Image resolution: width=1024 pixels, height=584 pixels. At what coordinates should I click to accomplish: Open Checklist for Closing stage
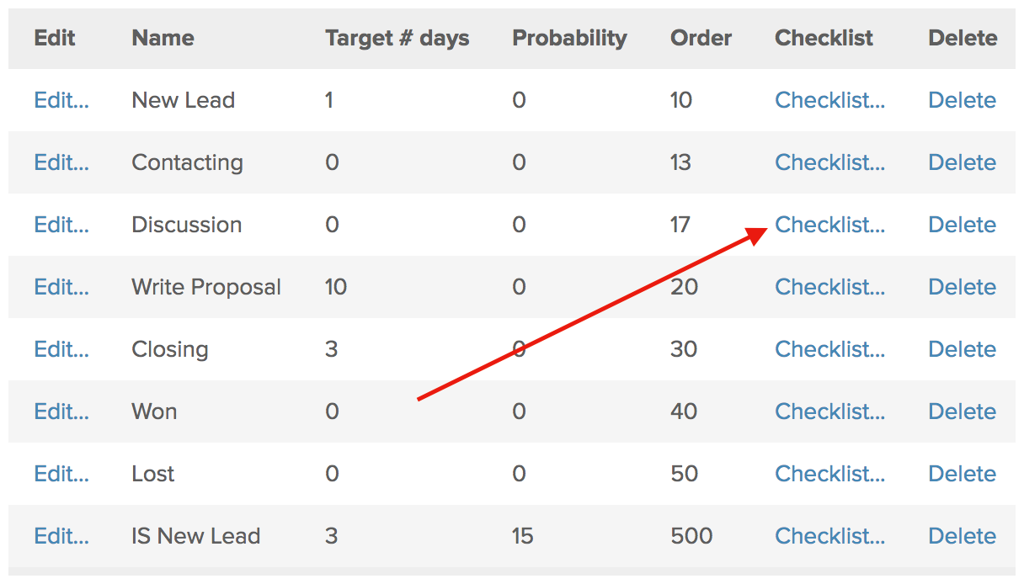[x=829, y=349]
